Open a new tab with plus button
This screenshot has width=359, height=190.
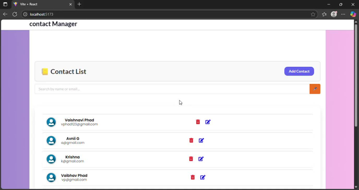(79, 4)
